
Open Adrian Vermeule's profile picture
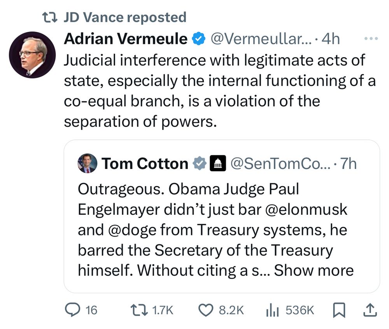[x=32, y=55]
